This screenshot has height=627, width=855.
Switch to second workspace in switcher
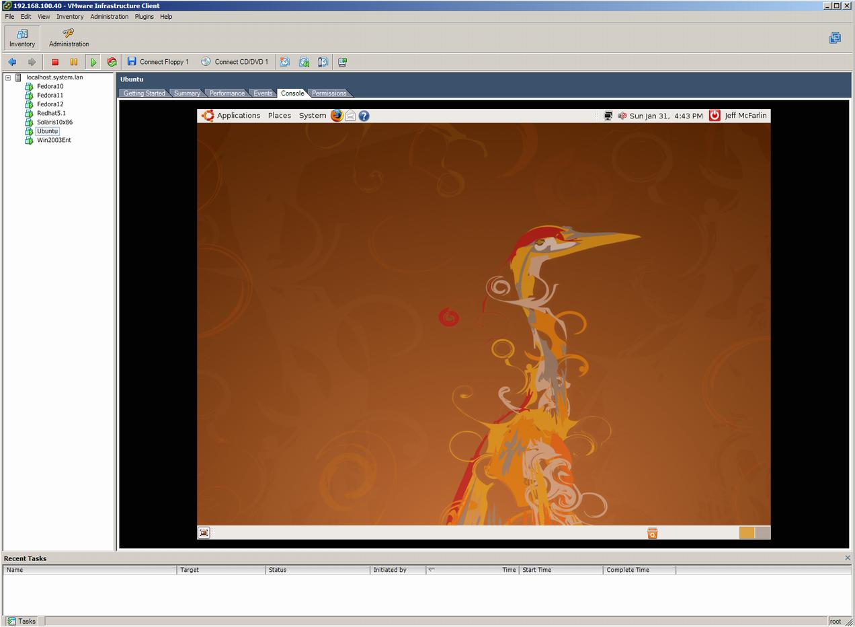[x=762, y=533]
